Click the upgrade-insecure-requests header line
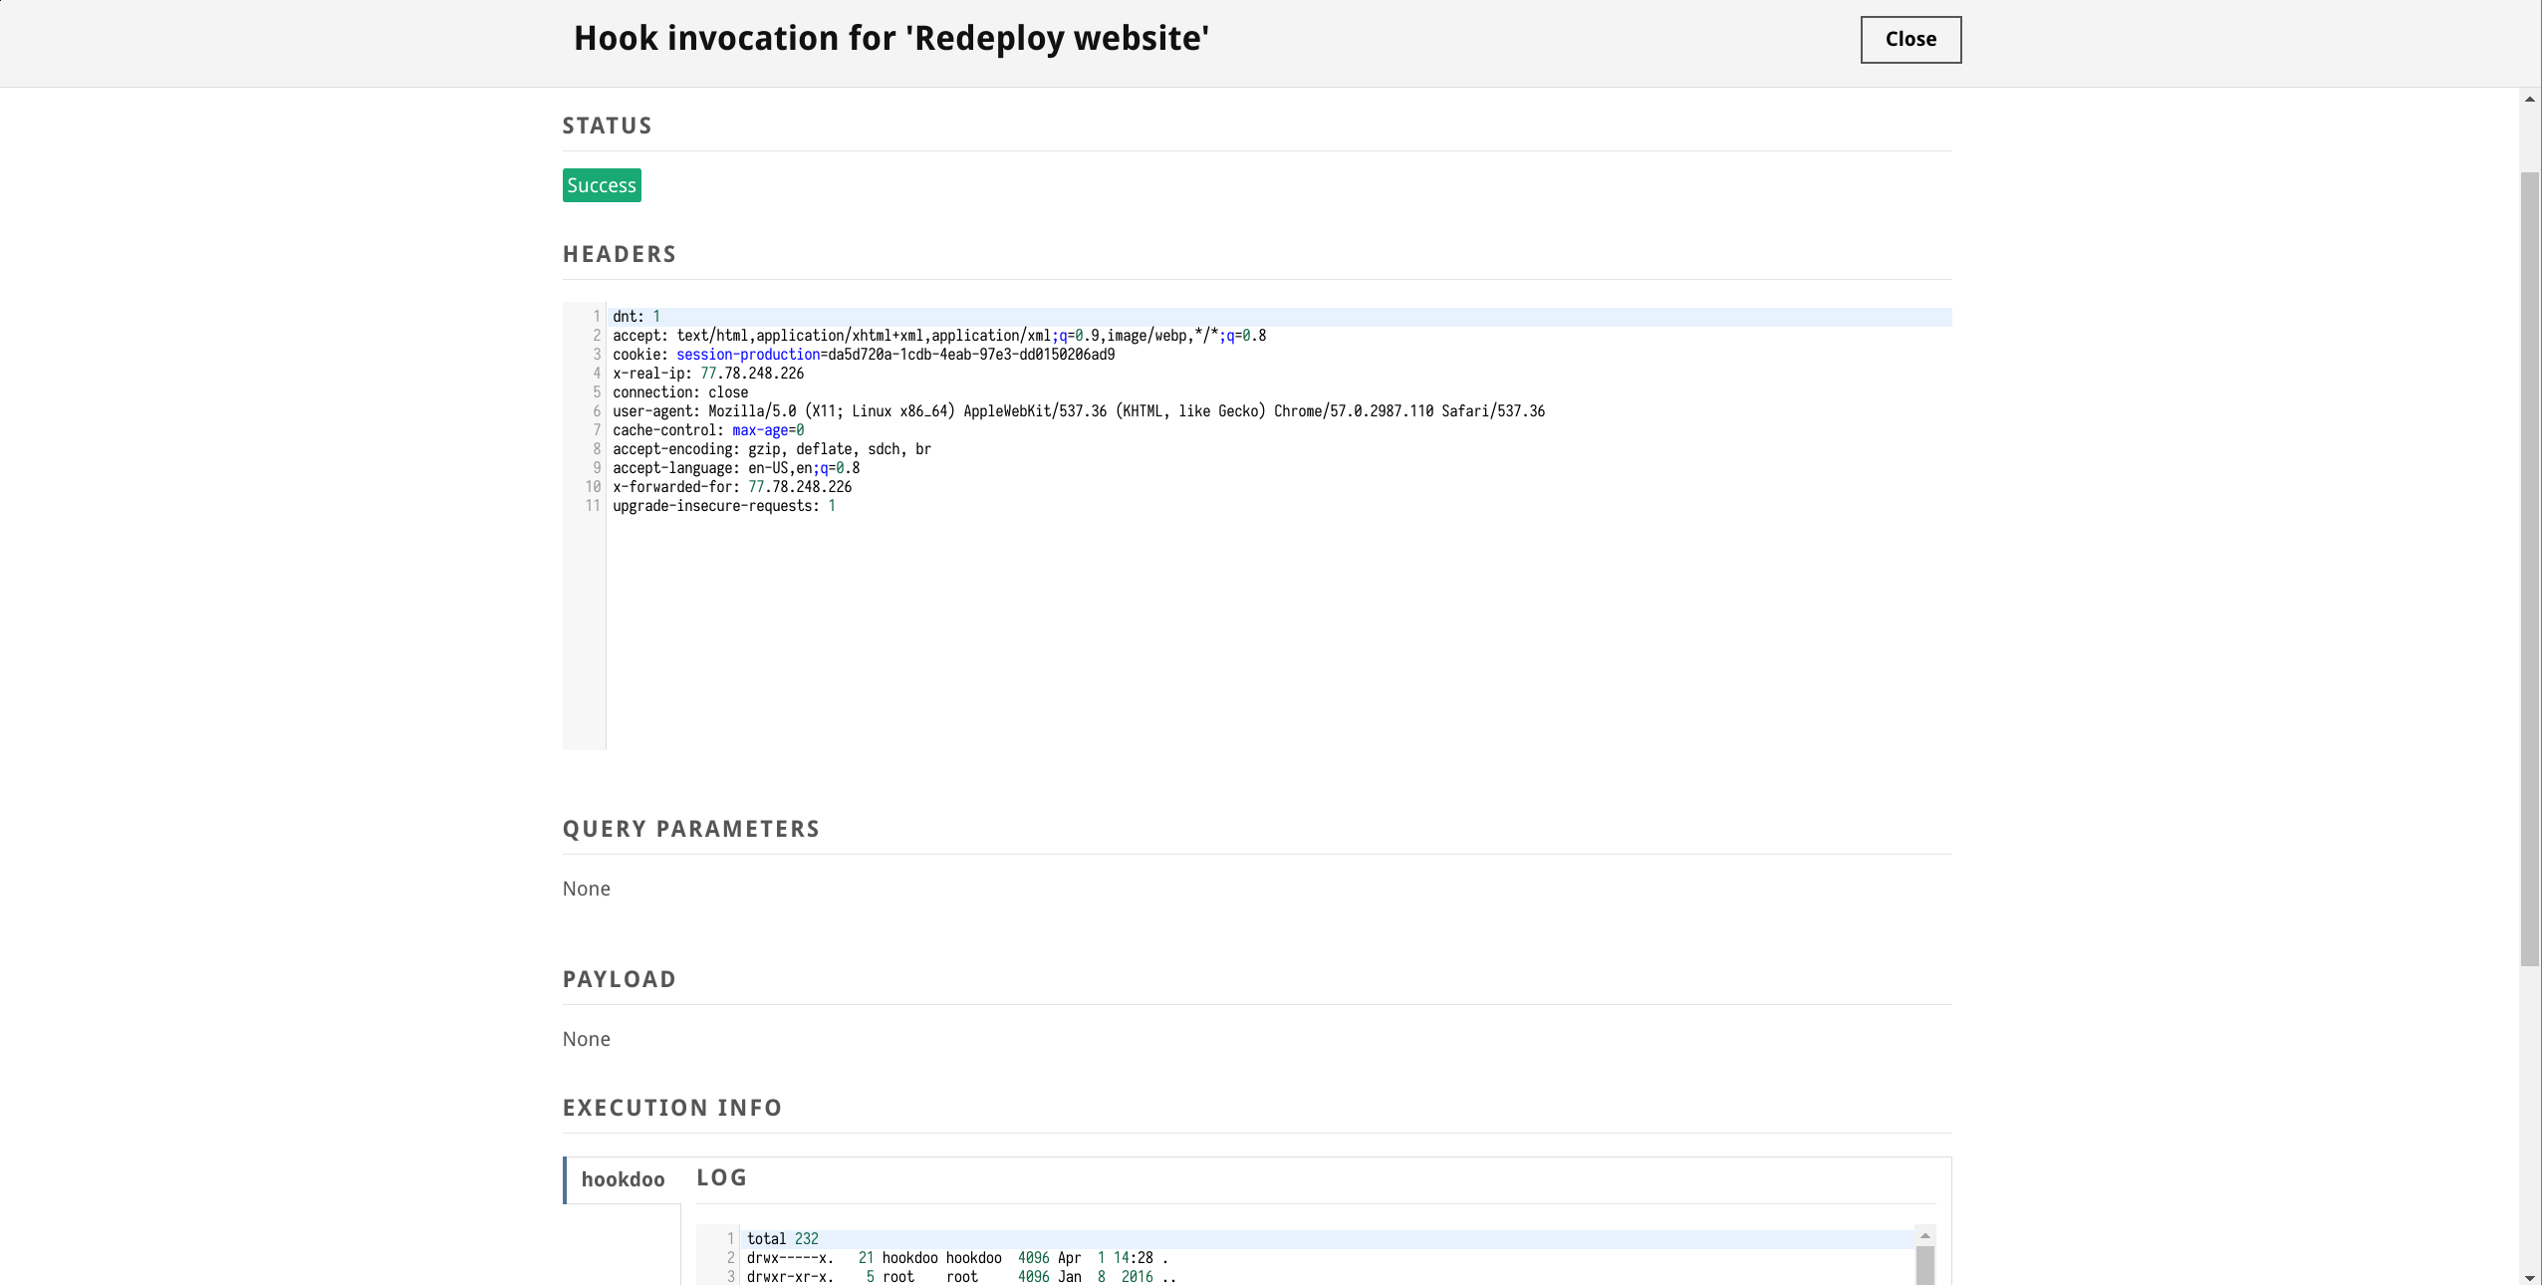The height and width of the screenshot is (1285, 2542). pyautogui.click(x=723, y=506)
